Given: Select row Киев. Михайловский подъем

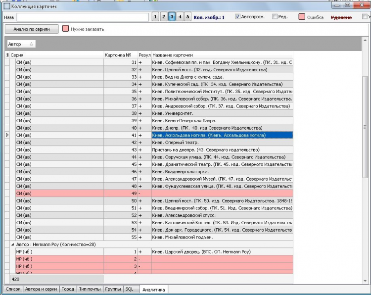Looking at the screenshot, I should click(154, 237).
